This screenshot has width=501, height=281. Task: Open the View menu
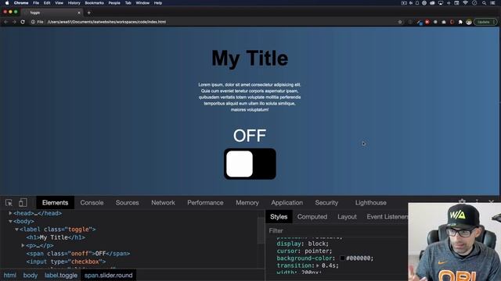point(59,3)
